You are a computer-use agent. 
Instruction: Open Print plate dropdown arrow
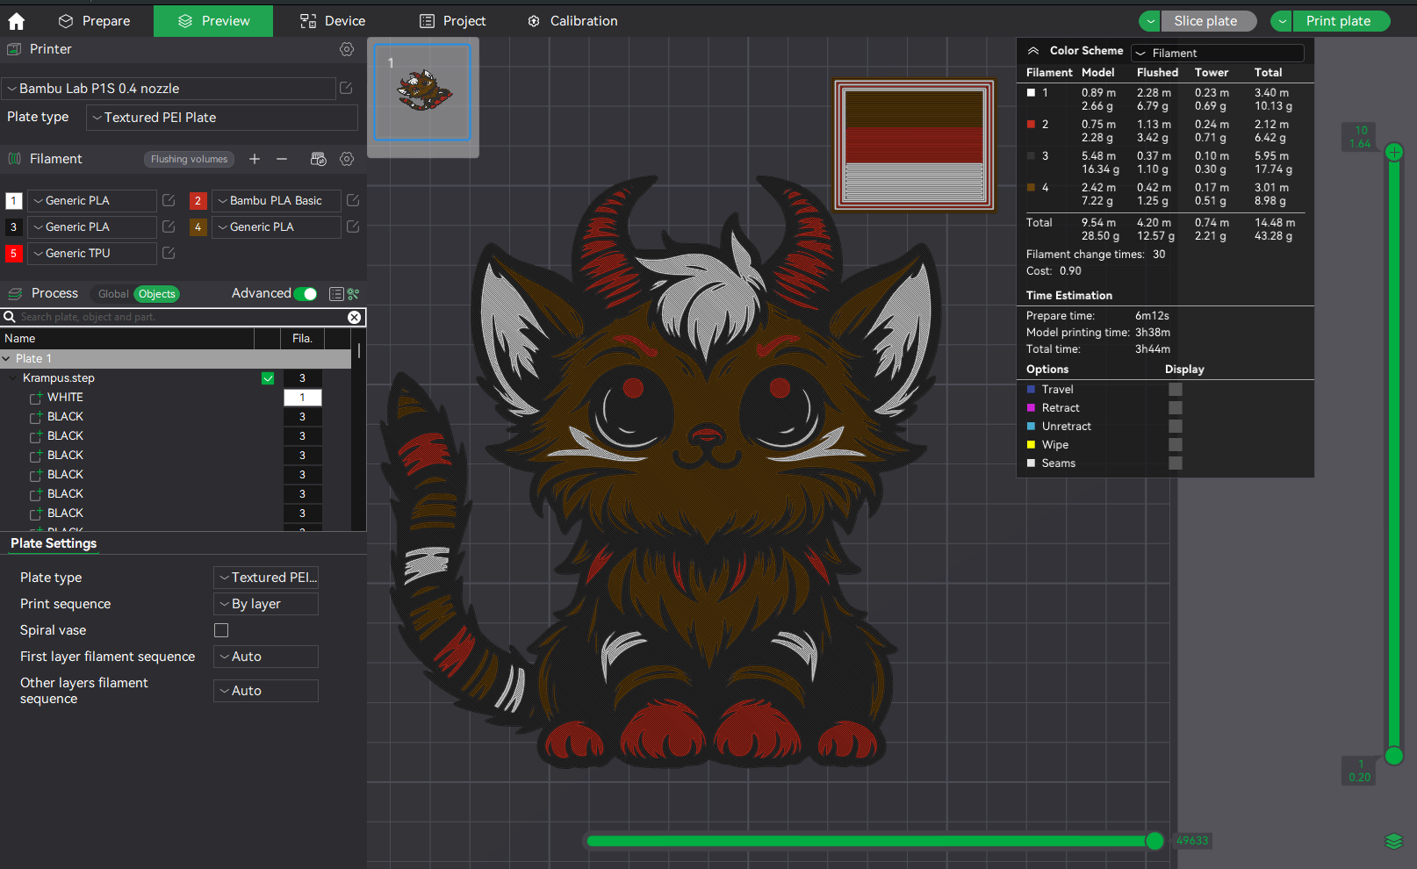tap(1282, 21)
